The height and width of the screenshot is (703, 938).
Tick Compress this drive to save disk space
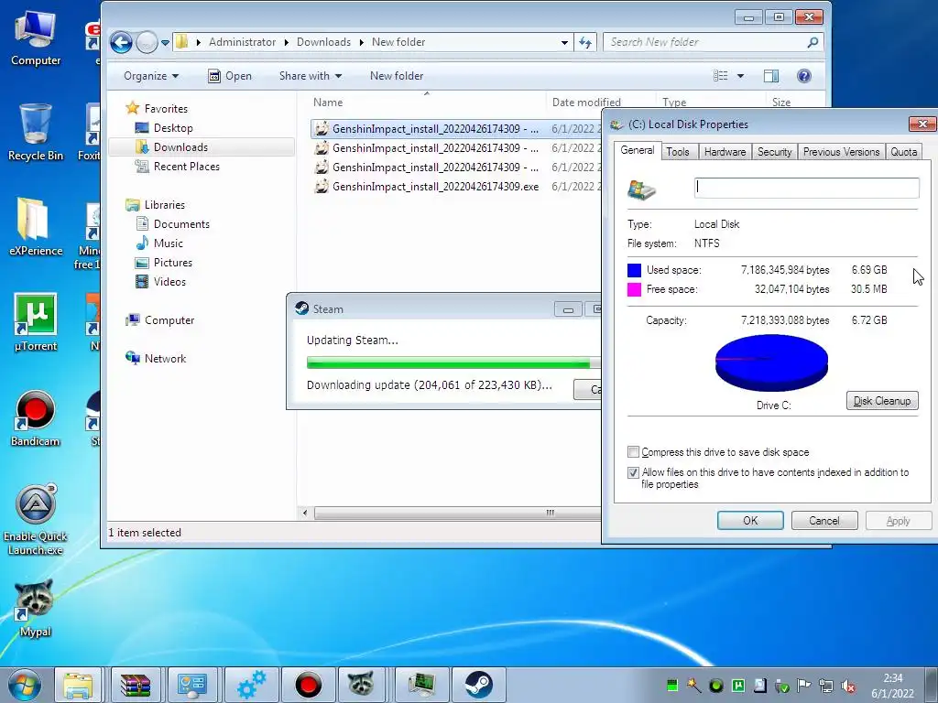click(633, 452)
